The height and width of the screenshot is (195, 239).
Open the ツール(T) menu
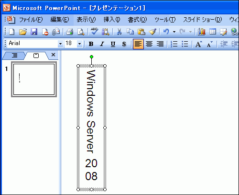pyautogui.click(x=165, y=20)
